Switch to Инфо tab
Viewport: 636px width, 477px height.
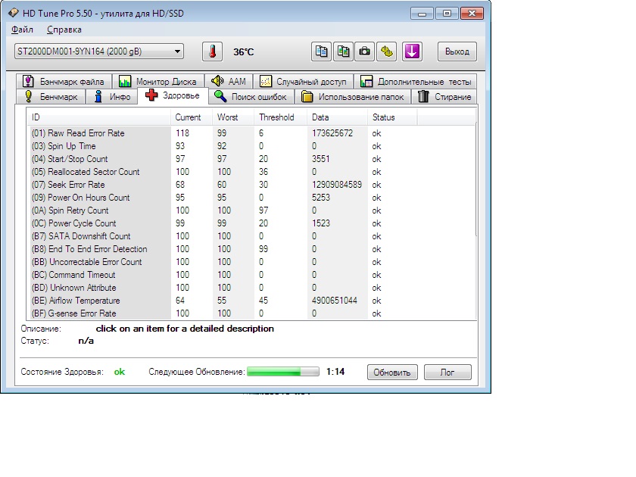click(112, 97)
